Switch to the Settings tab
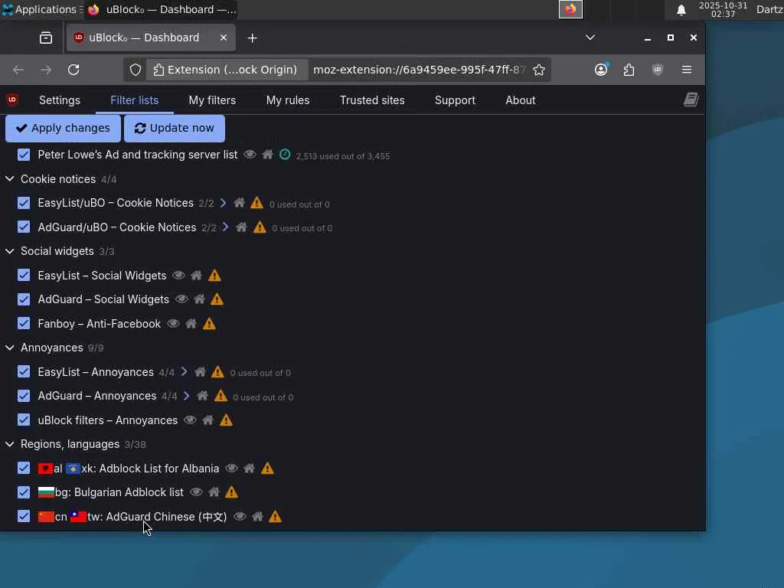Image resolution: width=784 pixels, height=588 pixels. point(60,100)
